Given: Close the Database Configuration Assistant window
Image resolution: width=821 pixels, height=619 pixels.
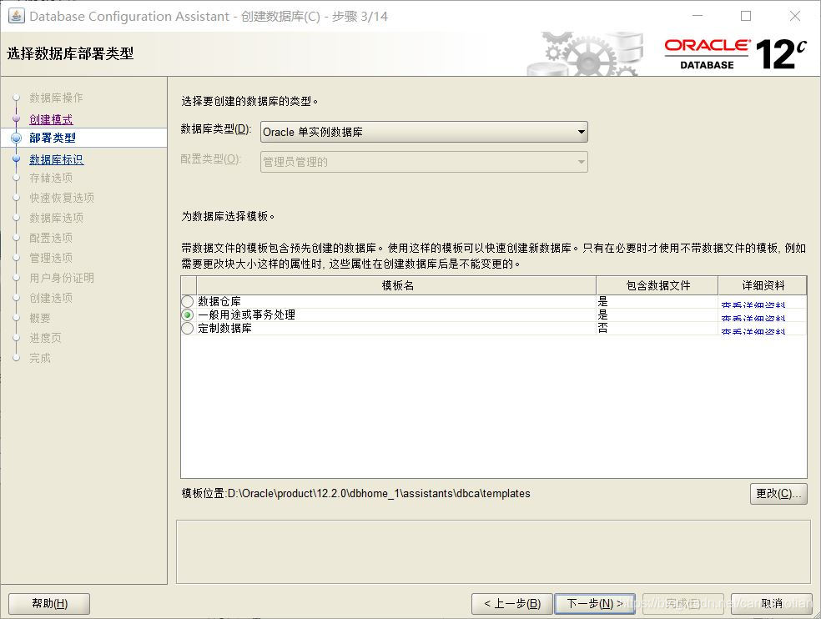Looking at the screenshot, I should tap(795, 16).
